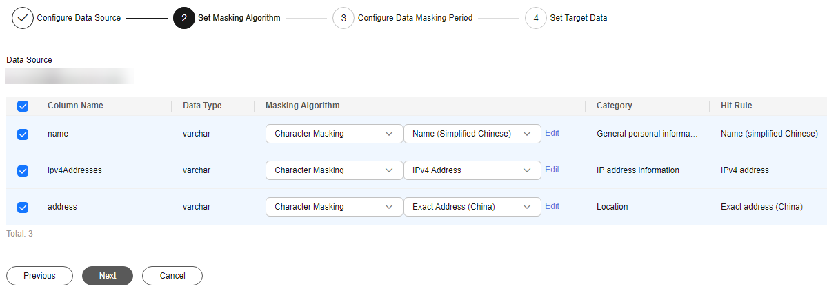
Task: Click the step 3 circle icon
Action: tap(343, 18)
